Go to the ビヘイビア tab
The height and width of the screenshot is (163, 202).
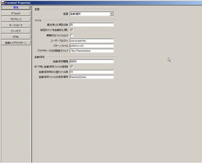click(16, 31)
